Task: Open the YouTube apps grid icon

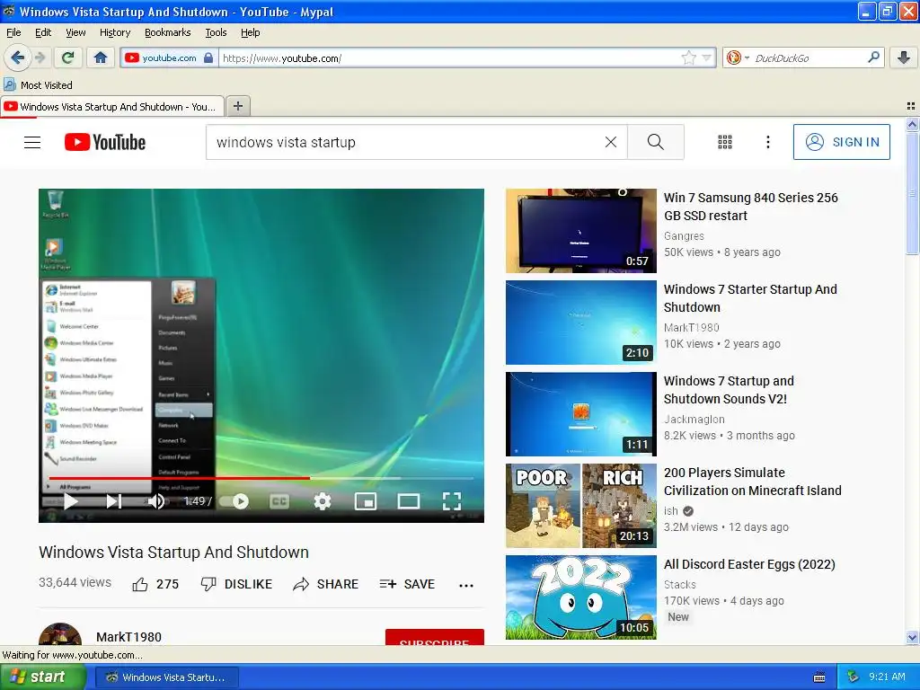Action: (x=725, y=142)
